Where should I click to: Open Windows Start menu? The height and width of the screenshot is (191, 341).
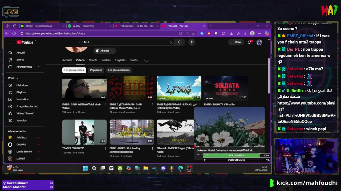click(85, 168)
